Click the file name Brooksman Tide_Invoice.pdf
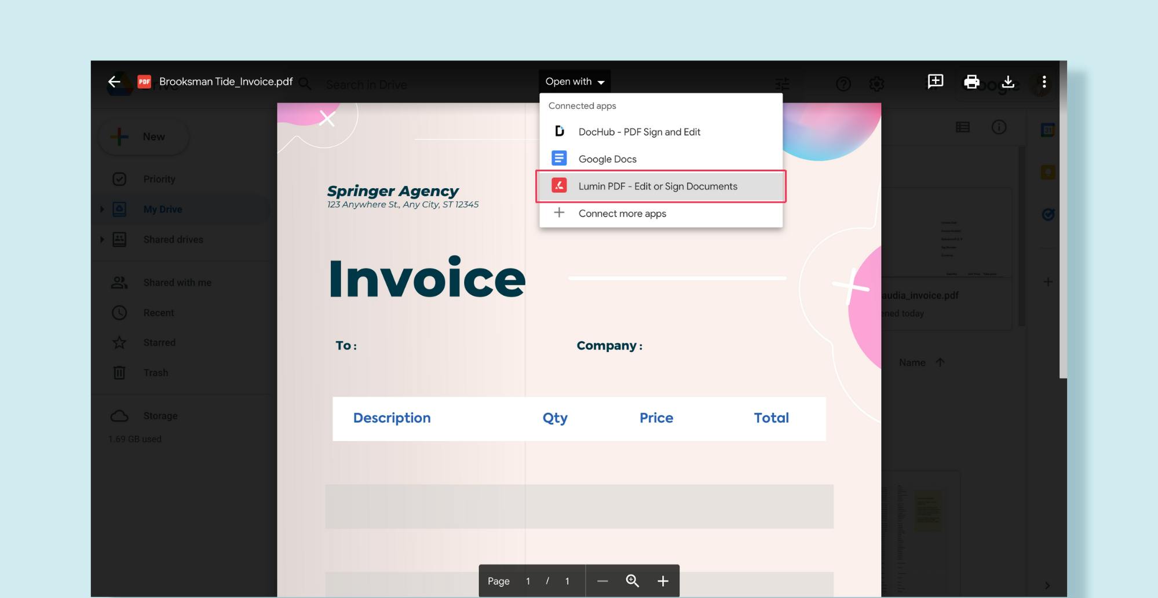Viewport: 1158px width, 598px height. (x=226, y=82)
